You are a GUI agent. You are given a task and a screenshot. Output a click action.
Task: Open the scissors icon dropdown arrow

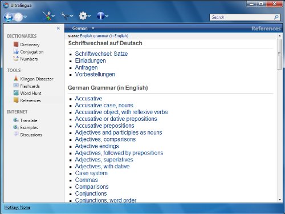tap(71, 16)
